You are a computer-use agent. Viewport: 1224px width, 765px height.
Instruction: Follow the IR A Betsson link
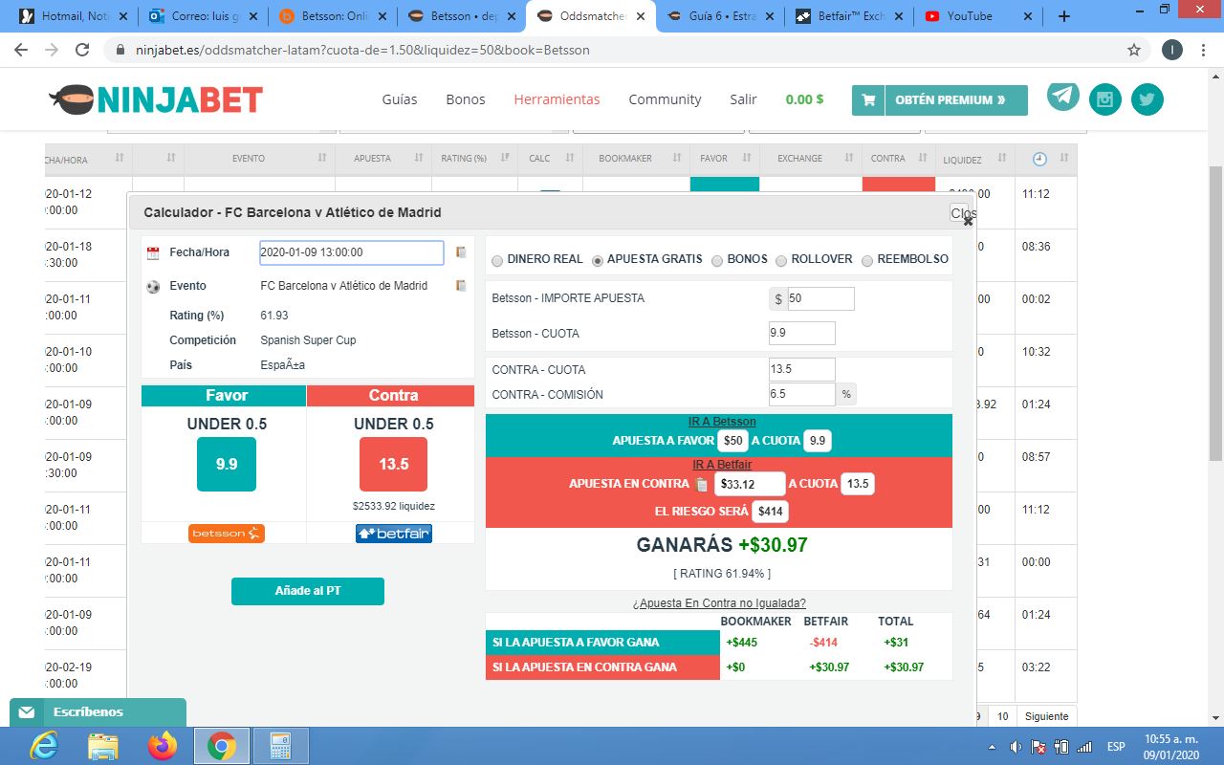pos(722,422)
